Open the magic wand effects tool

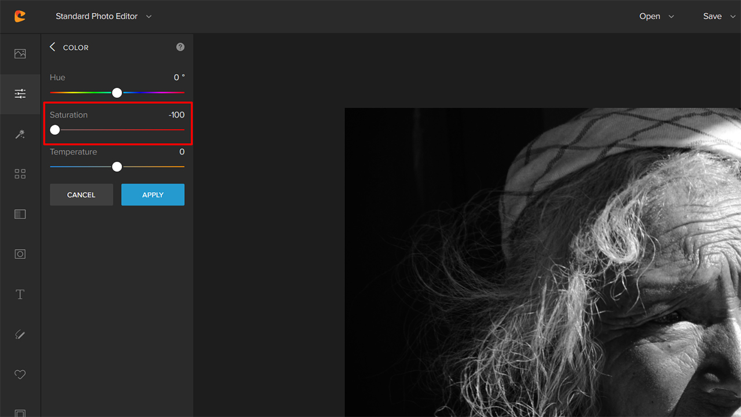click(20, 134)
